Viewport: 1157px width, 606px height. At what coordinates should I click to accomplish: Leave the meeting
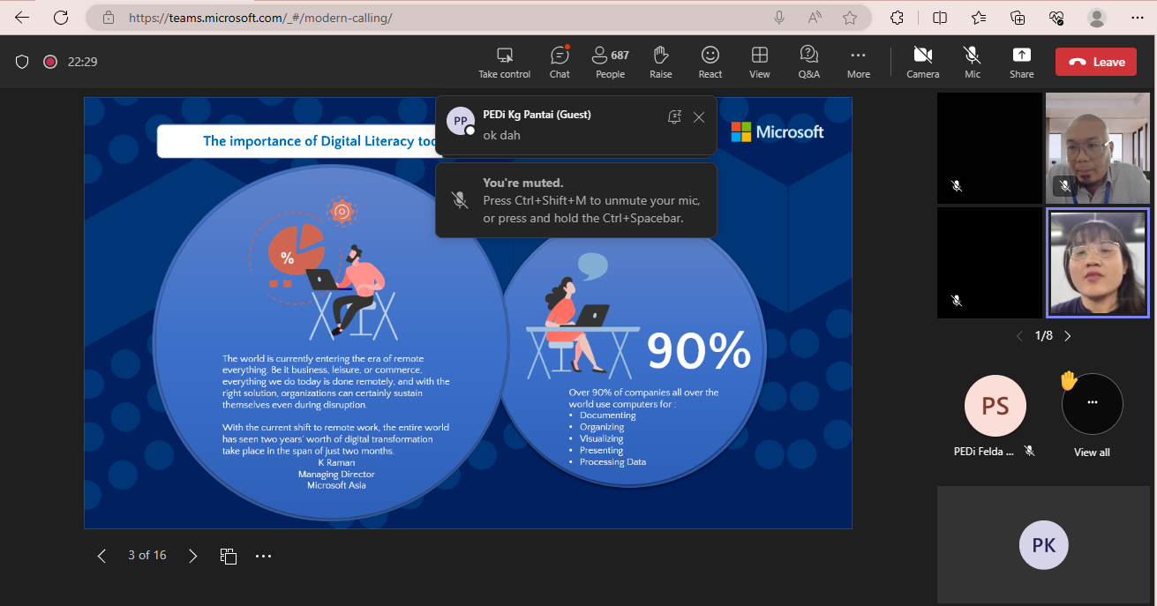click(1097, 62)
